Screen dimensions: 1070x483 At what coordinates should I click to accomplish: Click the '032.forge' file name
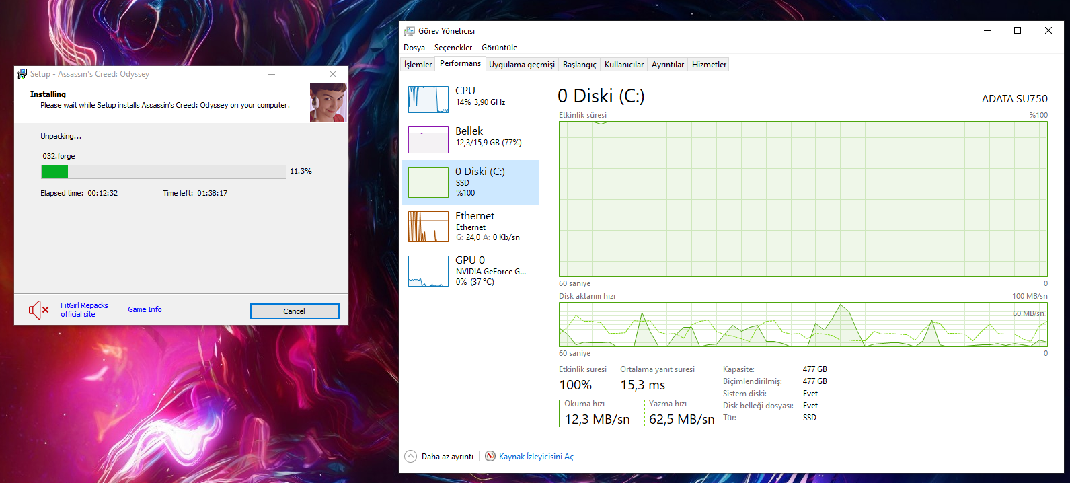click(x=59, y=156)
